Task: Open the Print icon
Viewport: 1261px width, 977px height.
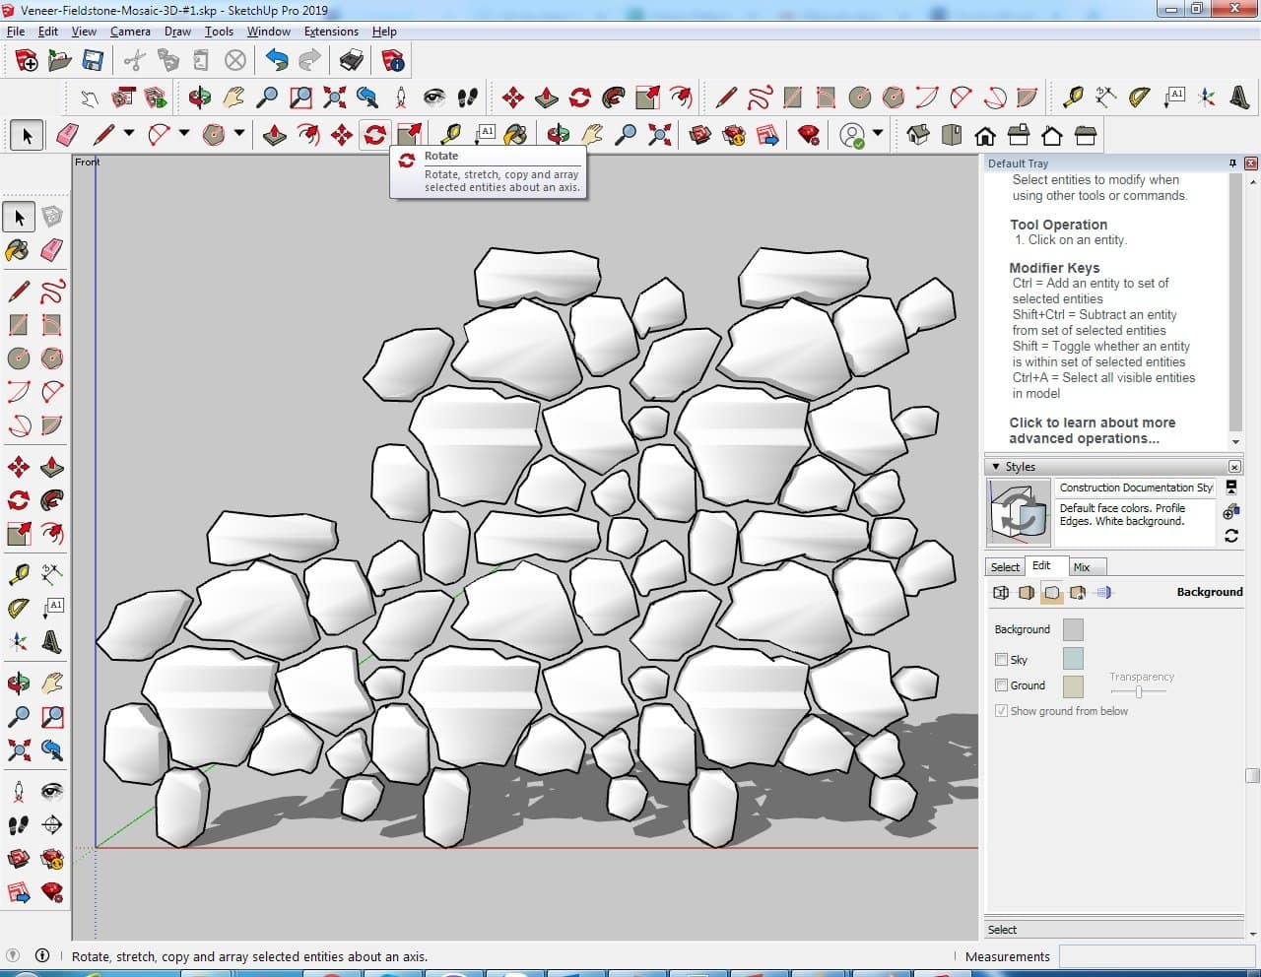Action: pyautogui.click(x=352, y=61)
